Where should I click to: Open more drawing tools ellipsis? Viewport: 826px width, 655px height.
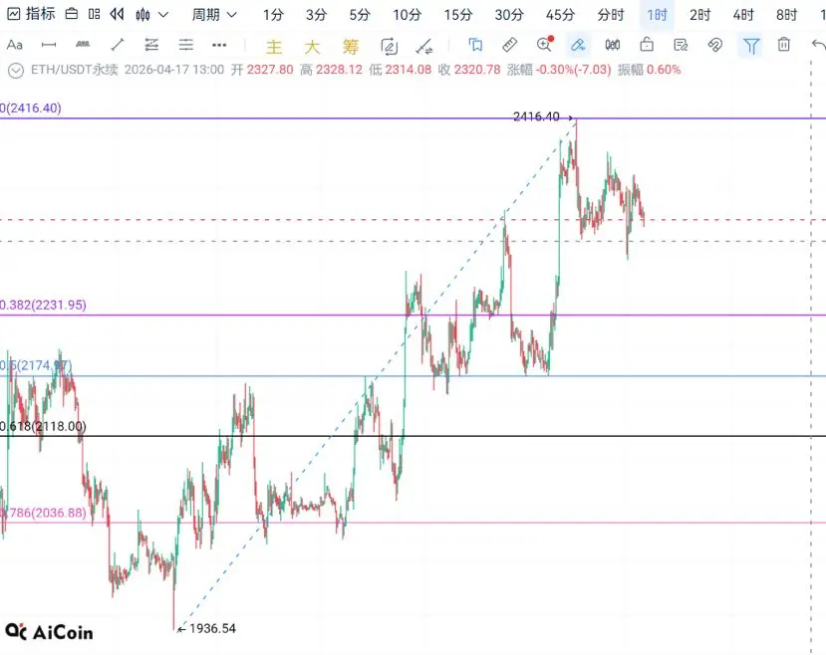(219, 45)
